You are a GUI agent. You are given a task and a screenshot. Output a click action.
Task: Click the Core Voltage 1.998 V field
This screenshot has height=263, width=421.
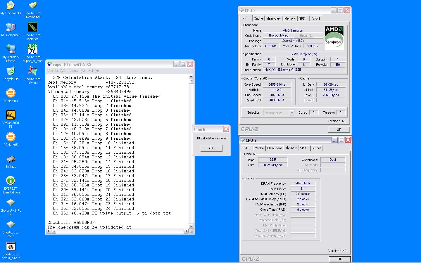[313, 46]
